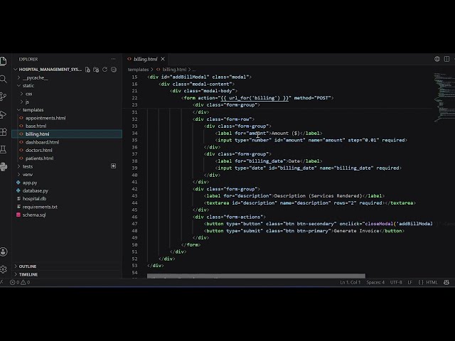This screenshot has width=455, height=341.
Task: Click the errors and warnings status icon
Action: click(x=20, y=282)
